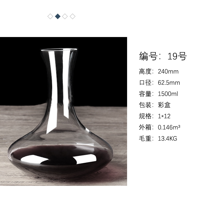
Task: Select the 容量 1500ml capacity text
Action: click(158, 94)
